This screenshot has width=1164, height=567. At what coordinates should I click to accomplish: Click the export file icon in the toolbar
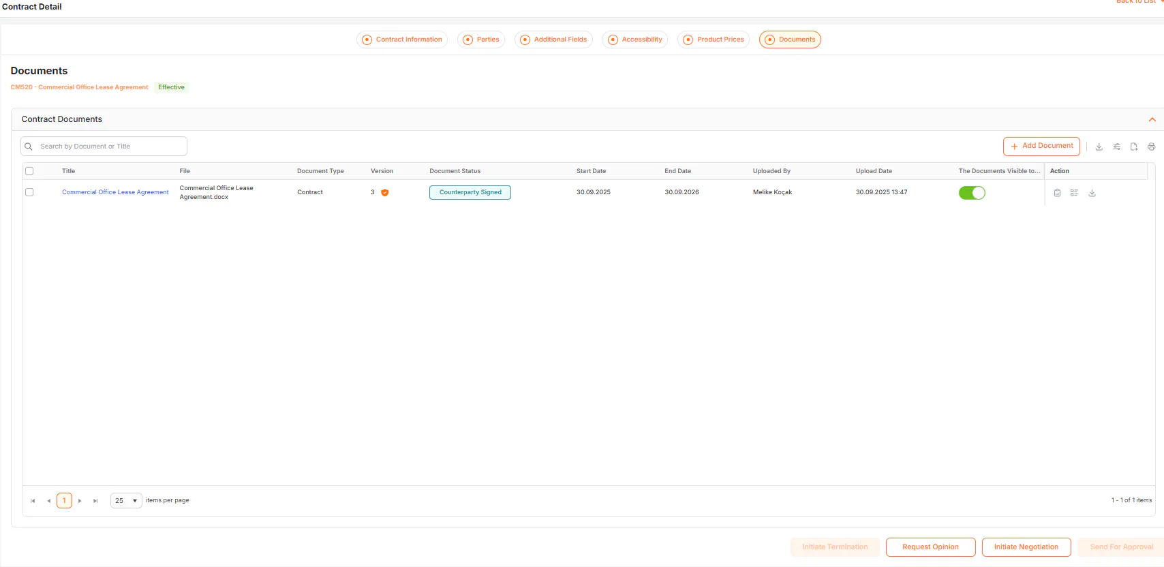tap(1134, 147)
